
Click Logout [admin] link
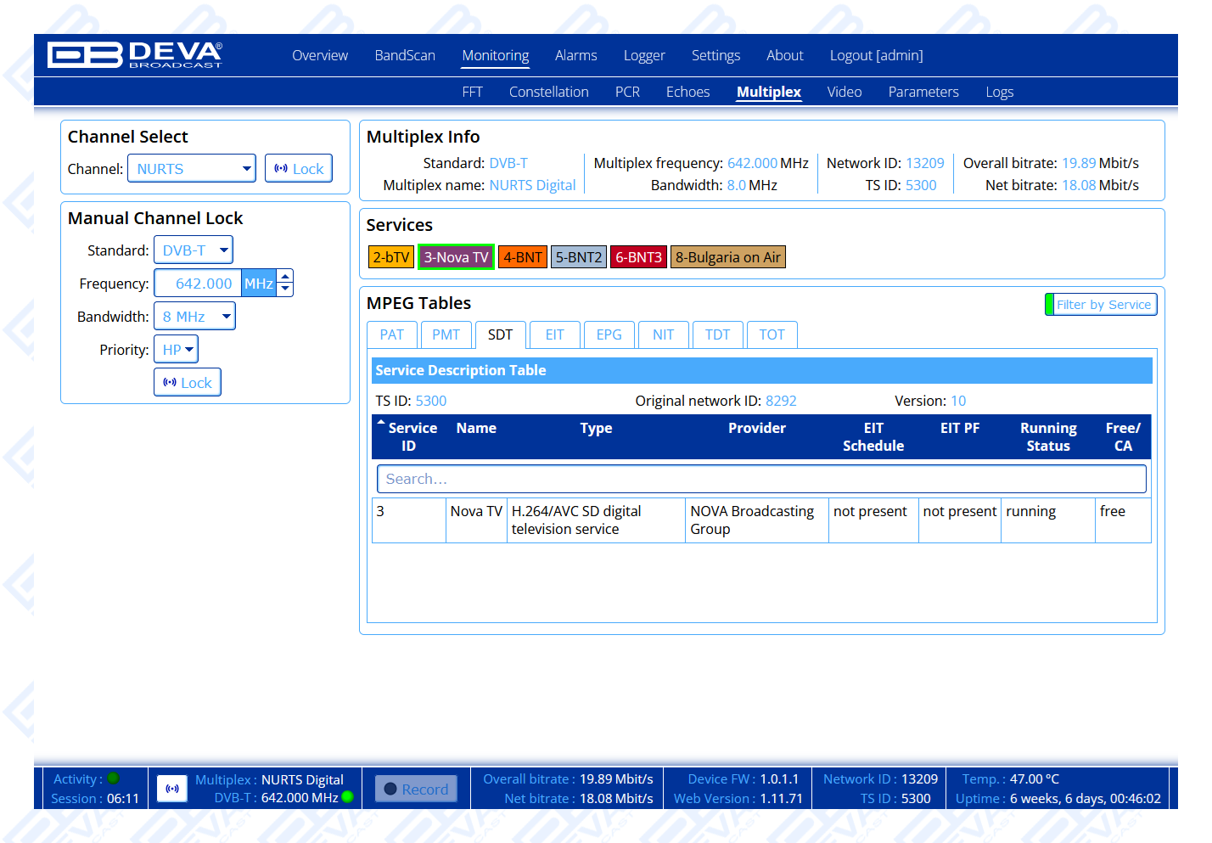point(876,55)
